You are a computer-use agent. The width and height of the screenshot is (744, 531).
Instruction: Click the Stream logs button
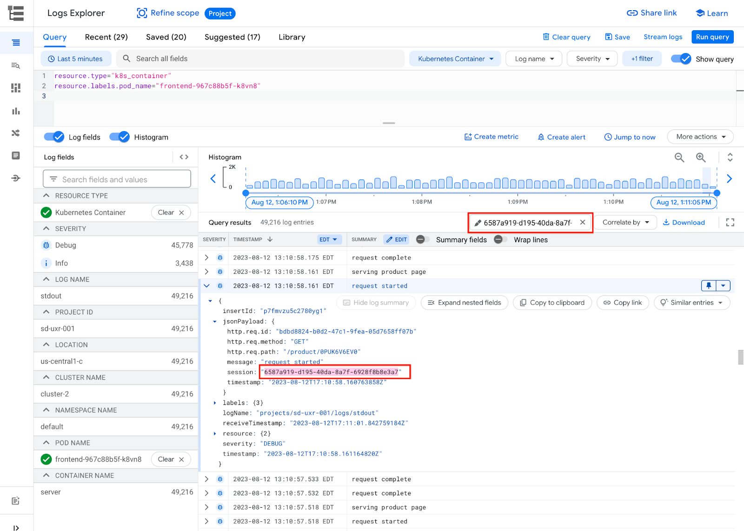pos(663,37)
